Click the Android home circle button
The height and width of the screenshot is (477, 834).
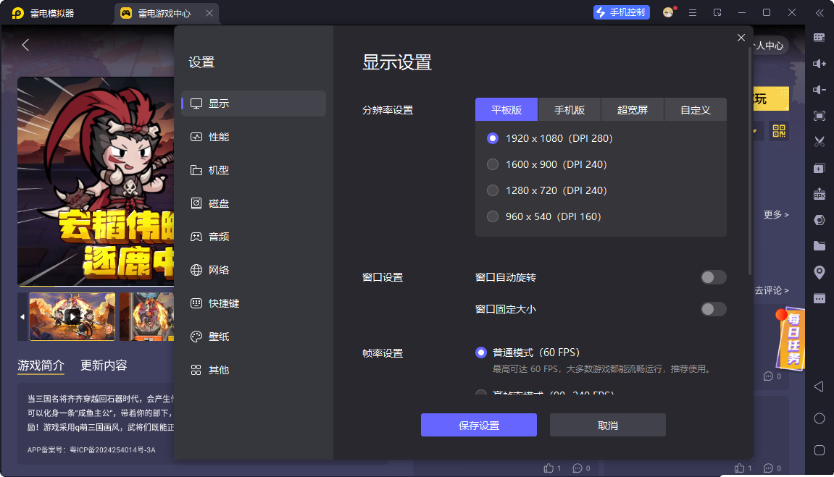click(820, 418)
